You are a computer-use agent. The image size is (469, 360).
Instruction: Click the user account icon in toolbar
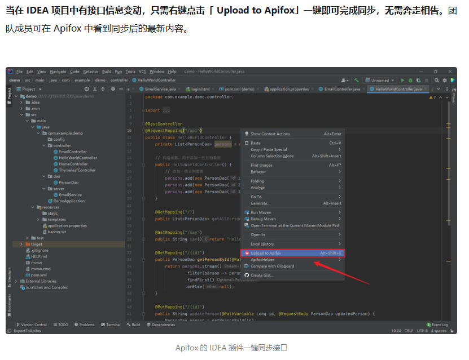click(345, 81)
